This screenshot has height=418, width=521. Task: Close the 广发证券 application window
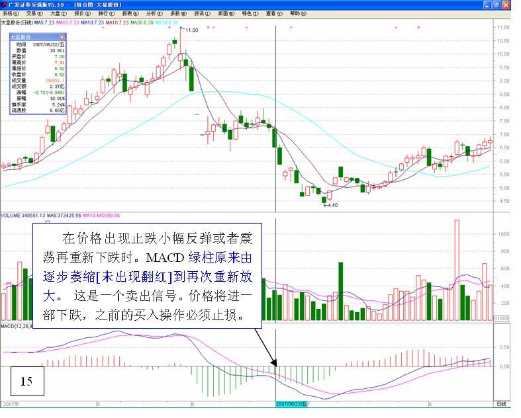point(506,5)
